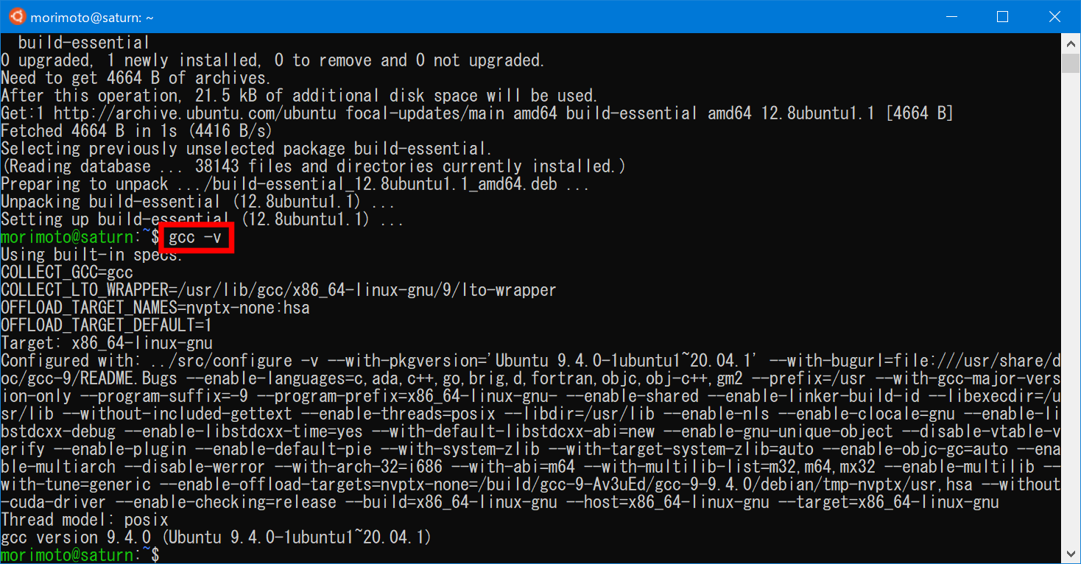Open the Ubuntu icon window menu
Image resolution: width=1081 pixels, height=564 pixels.
pyautogui.click(x=16, y=16)
